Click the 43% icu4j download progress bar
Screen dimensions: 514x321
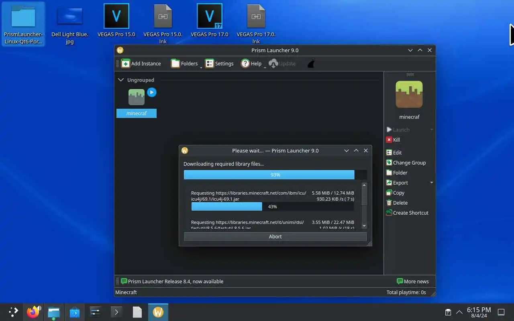273,206
